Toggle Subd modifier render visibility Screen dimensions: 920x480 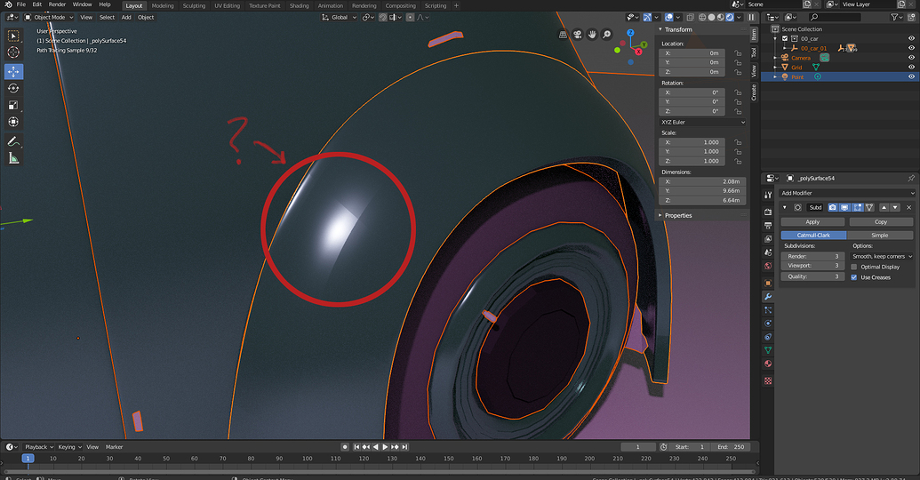[833, 207]
